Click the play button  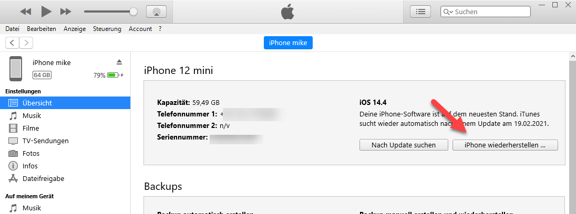pos(46,11)
